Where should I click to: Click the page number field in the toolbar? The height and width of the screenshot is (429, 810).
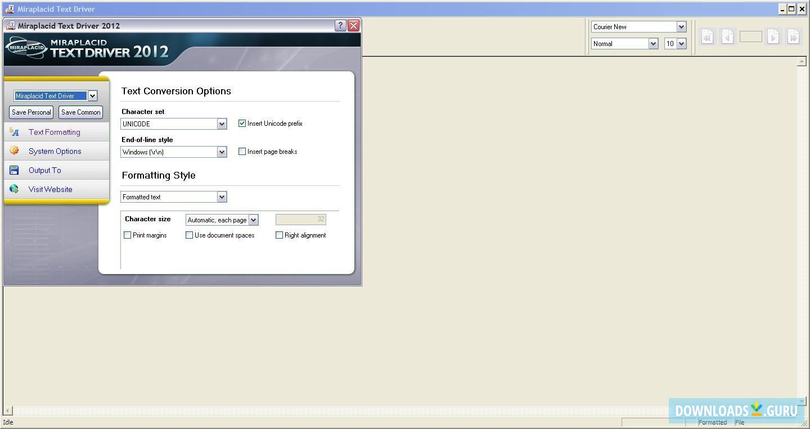click(750, 36)
